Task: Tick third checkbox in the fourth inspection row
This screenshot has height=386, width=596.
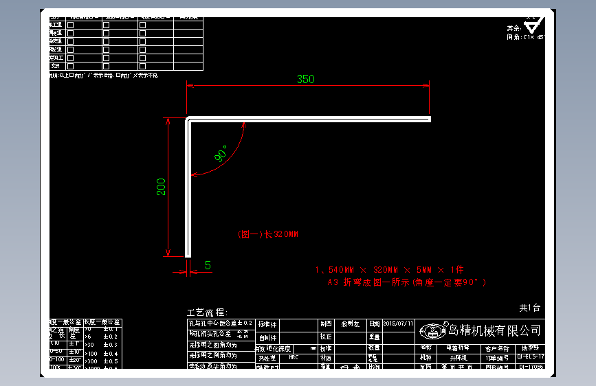Action: (142, 49)
